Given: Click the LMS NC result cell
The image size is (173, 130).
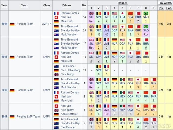Looking at the screenshot, I should [x=107, y=31].
